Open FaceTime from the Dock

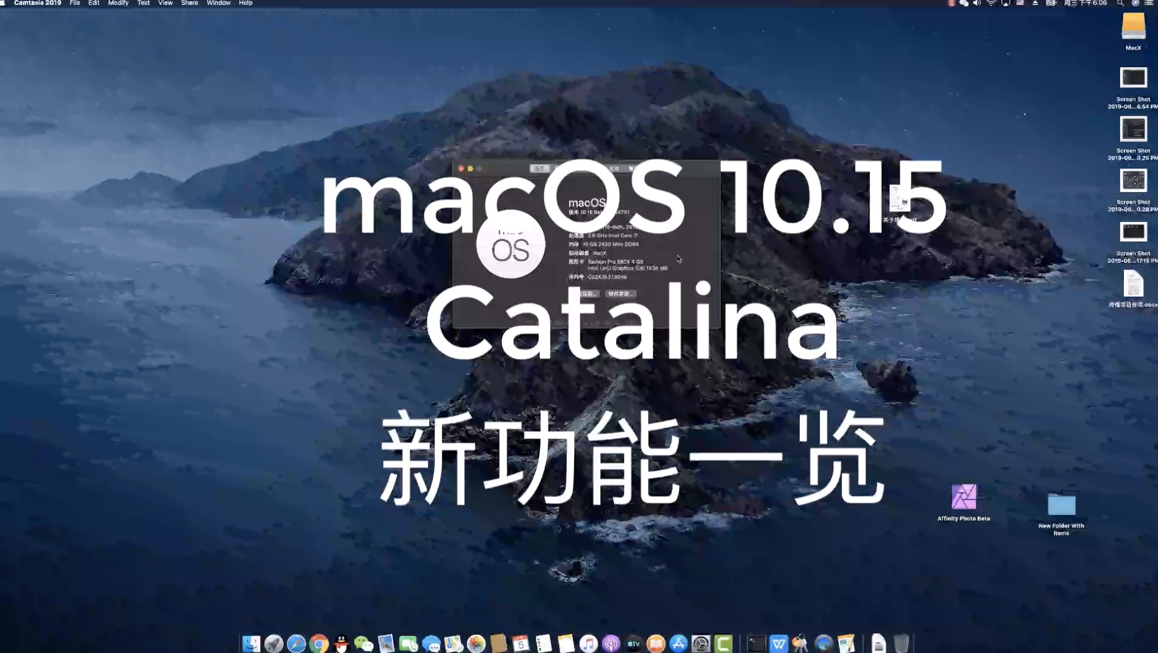[x=409, y=643]
